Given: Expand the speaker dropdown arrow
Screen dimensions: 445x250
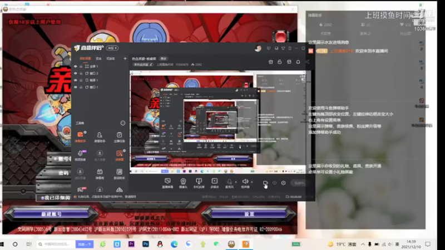Looking at the screenshot, I should pos(252,182).
